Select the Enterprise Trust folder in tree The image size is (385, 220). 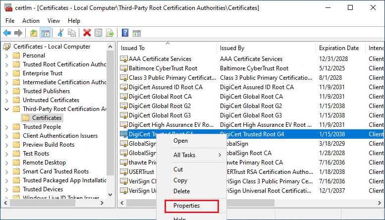43,73
